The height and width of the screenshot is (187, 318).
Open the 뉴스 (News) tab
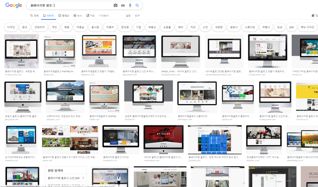pos(78,15)
